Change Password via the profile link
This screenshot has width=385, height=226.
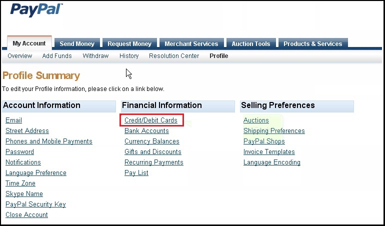pyautogui.click(x=19, y=151)
